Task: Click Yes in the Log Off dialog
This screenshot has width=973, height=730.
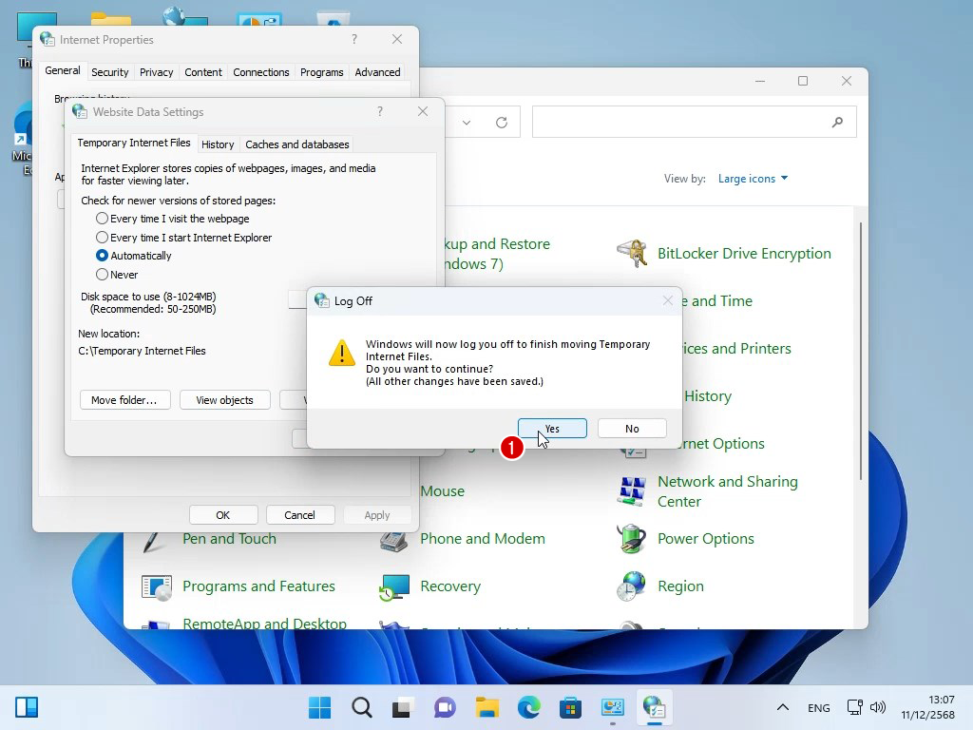Action: [x=552, y=429]
